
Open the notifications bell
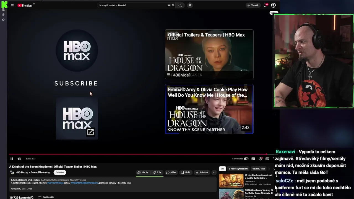tap(265, 5)
